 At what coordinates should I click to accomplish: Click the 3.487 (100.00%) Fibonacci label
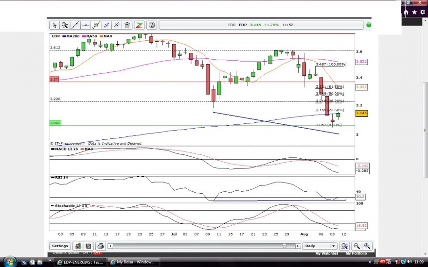(x=331, y=64)
